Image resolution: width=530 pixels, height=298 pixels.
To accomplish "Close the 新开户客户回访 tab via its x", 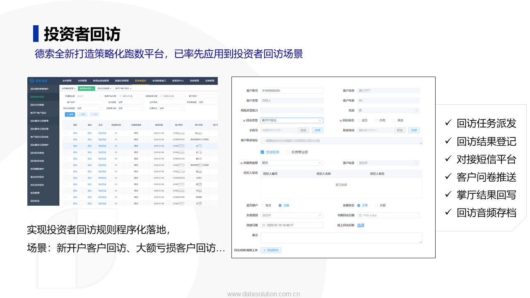I will [130, 89].
